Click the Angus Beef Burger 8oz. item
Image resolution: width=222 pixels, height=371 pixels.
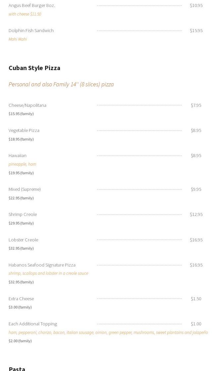pos(32,5)
